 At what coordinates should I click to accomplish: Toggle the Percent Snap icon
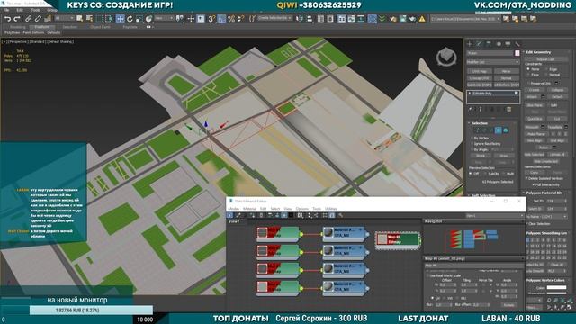coord(231,19)
